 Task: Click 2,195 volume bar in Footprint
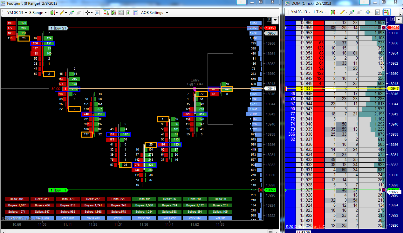click(x=254, y=114)
